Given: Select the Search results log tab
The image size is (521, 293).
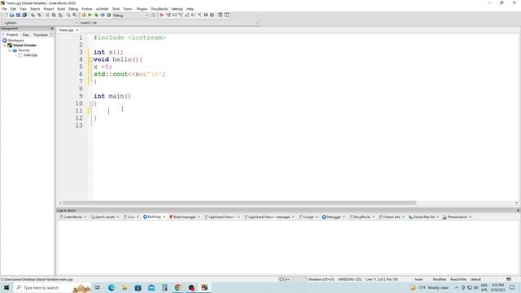Looking at the screenshot, I should click(x=104, y=217).
